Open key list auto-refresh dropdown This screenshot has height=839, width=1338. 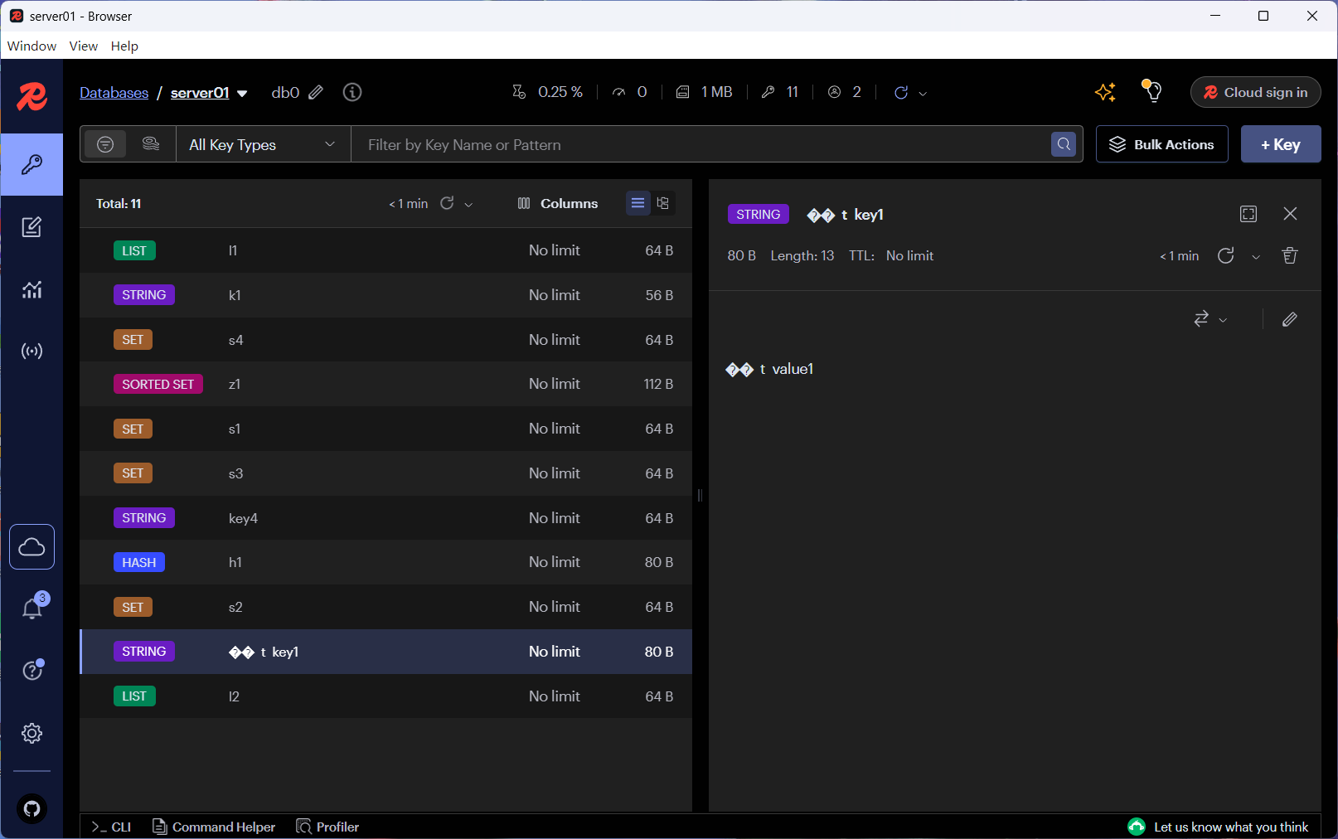coord(468,204)
